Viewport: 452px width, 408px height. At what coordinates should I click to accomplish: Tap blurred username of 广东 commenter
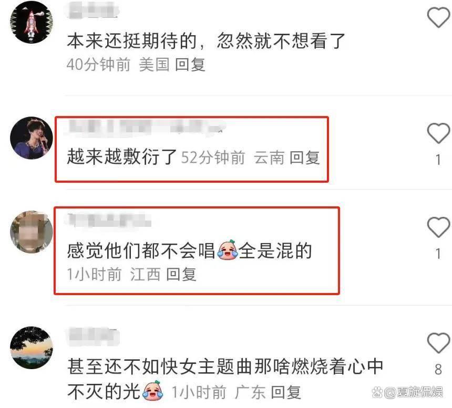(93, 336)
